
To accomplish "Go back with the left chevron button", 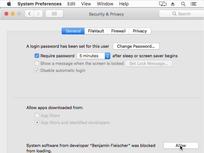I will click(30, 14).
